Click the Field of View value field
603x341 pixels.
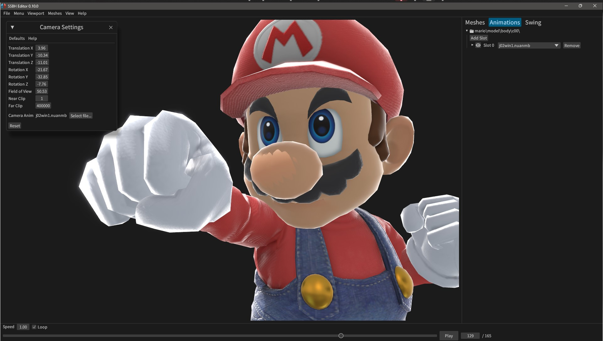tap(42, 91)
